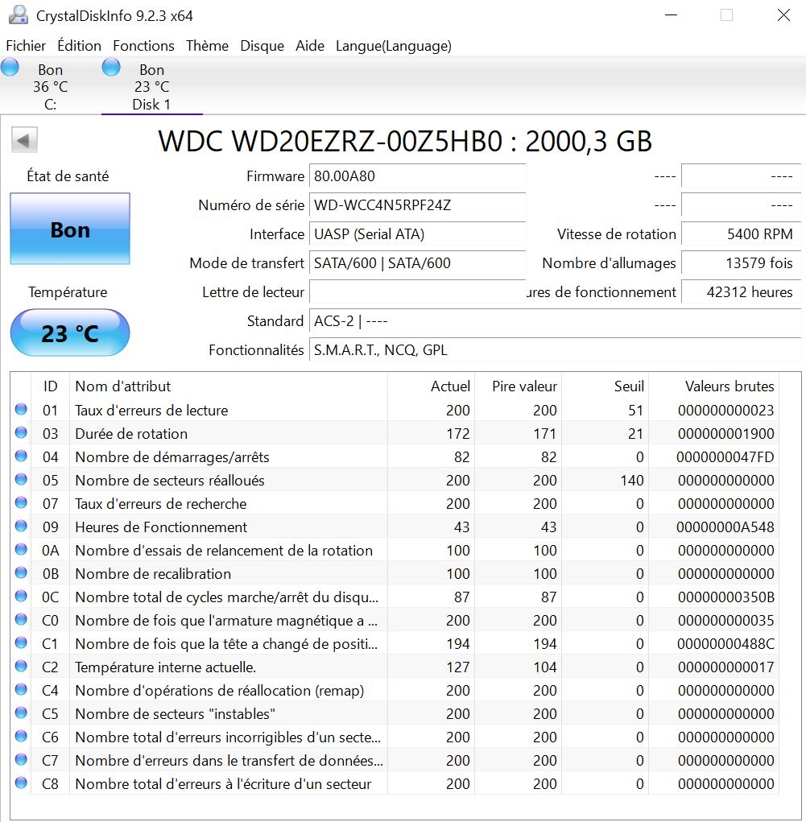Click the blue status orb for drive C:
The height and width of the screenshot is (822, 806).
10,68
